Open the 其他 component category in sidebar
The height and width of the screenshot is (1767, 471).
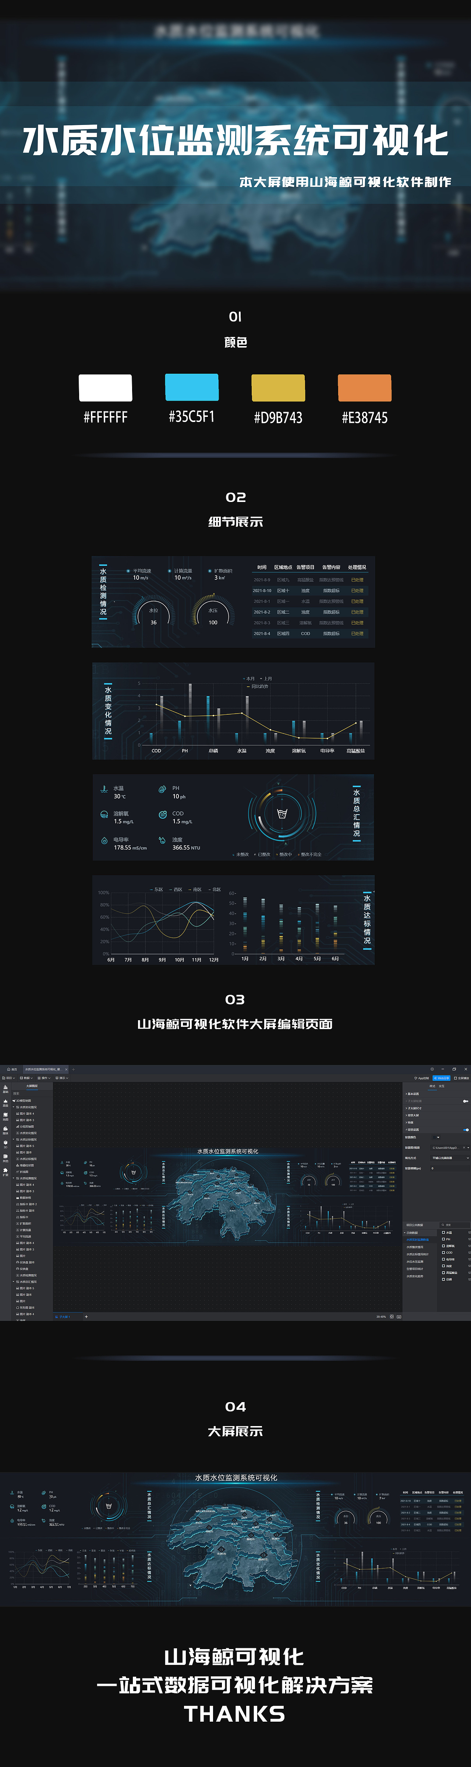[x=6, y=1158]
